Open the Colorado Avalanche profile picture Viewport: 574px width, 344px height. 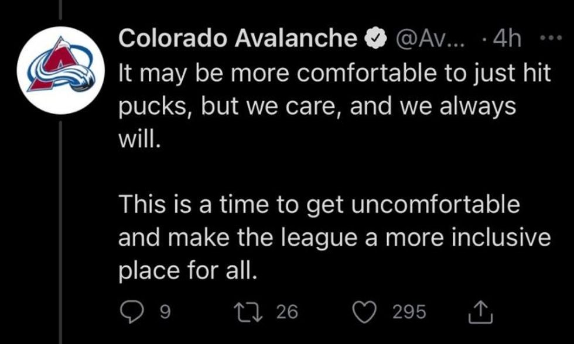[61, 70]
